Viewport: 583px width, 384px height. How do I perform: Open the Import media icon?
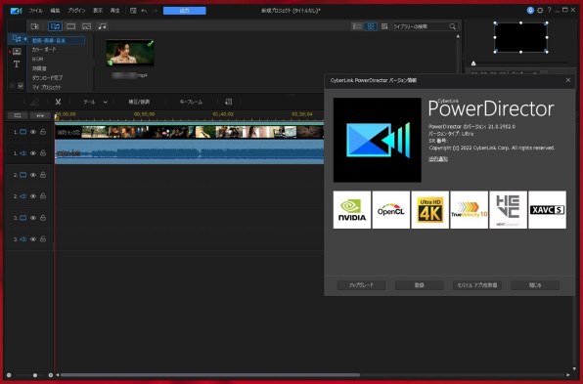click(35, 26)
